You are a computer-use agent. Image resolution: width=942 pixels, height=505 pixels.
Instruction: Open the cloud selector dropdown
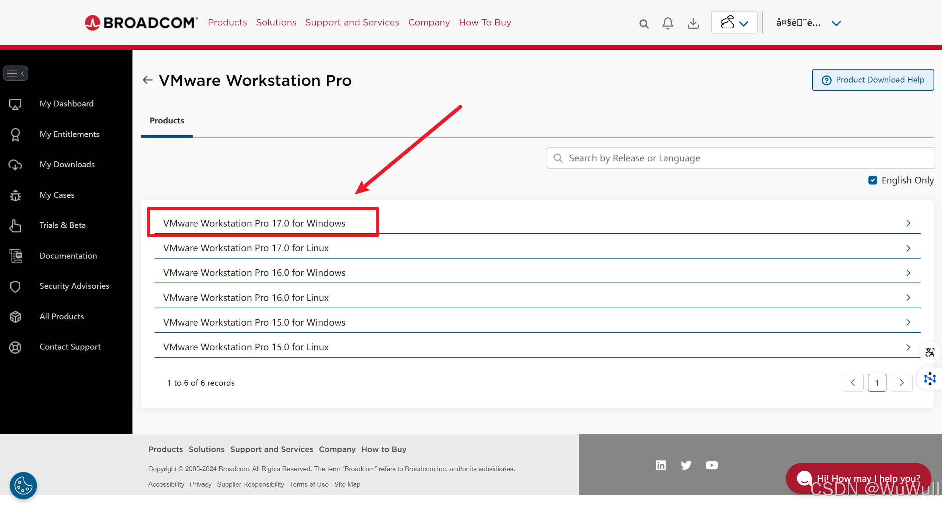click(x=734, y=23)
